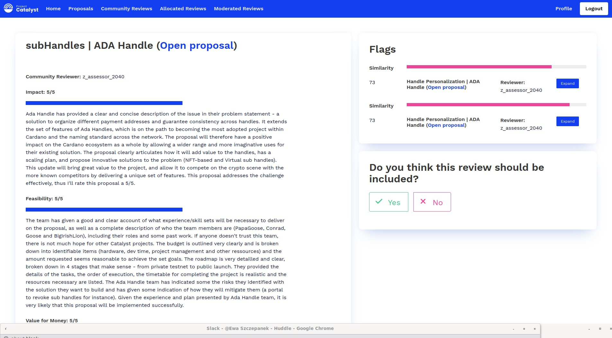Minimize the Slack Huddle Chrome window

click(513, 329)
